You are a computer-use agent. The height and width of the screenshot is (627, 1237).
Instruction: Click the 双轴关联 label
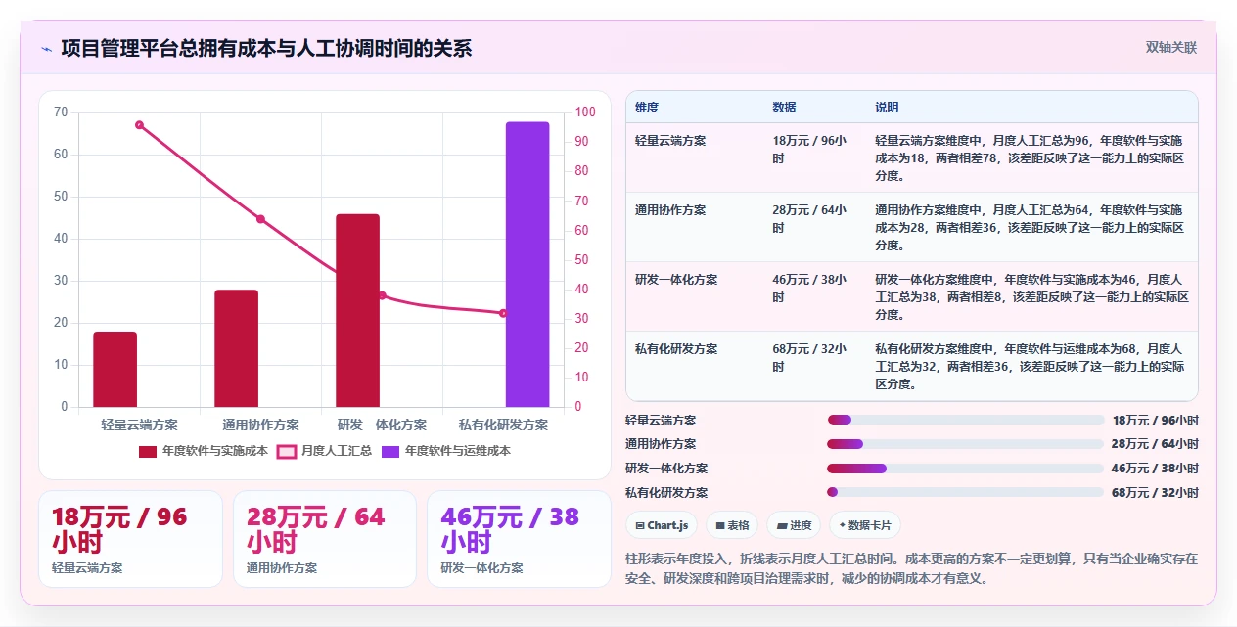point(1171,48)
